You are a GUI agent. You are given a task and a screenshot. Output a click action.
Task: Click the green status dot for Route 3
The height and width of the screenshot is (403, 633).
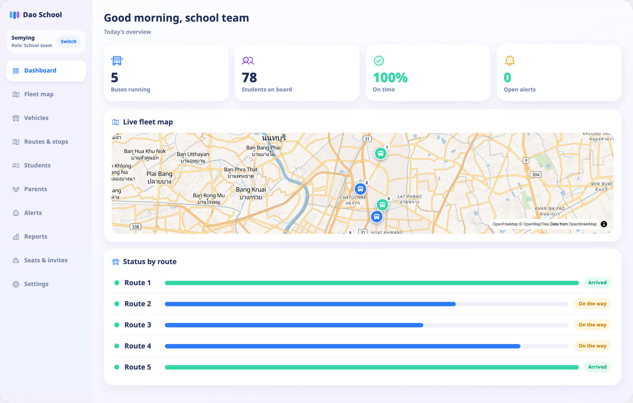(117, 325)
